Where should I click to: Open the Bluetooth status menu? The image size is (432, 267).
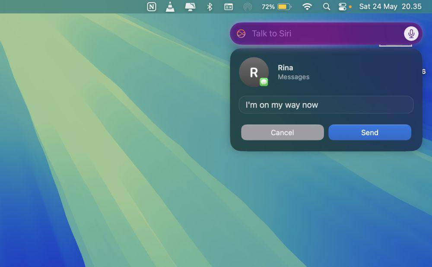(210, 6)
